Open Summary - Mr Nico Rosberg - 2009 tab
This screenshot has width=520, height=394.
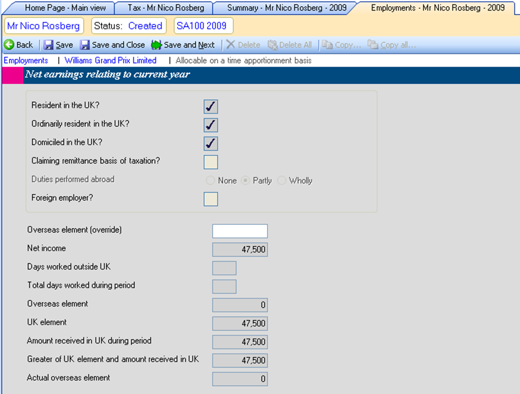click(286, 8)
